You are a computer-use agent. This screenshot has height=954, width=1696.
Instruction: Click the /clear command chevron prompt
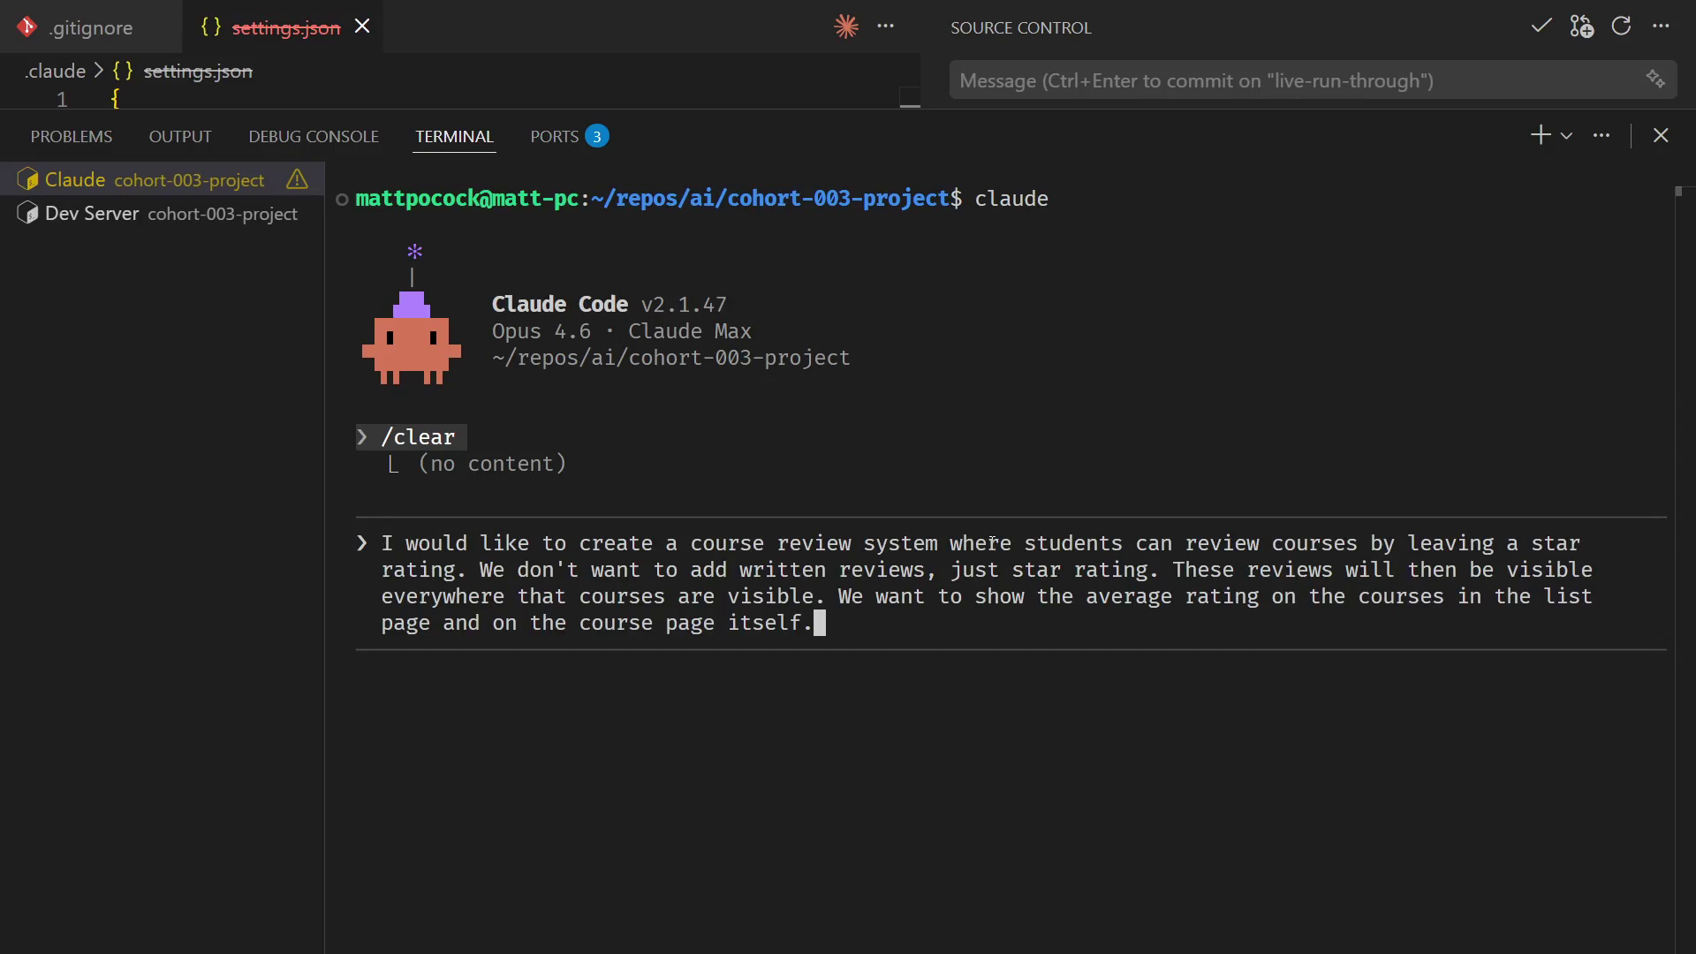(x=362, y=436)
